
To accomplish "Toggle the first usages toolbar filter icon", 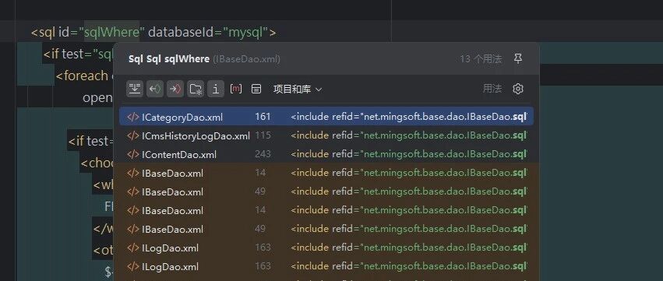I will pos(135,89).
